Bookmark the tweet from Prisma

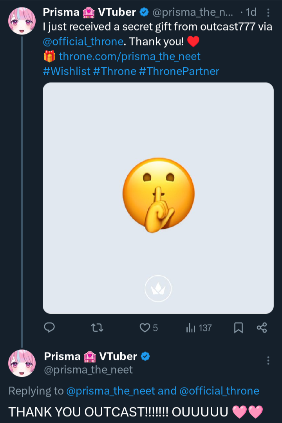pyautogui.click(x=238, y=327)
